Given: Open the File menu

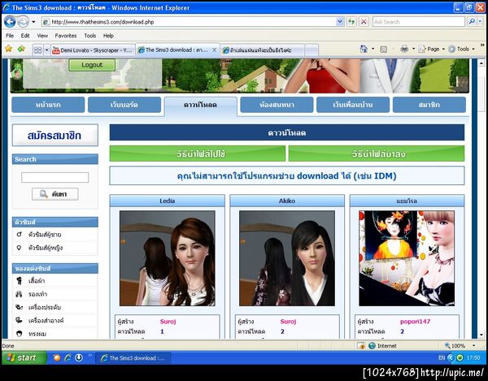Looking at the screenshot, I should [x=10, y=36].
